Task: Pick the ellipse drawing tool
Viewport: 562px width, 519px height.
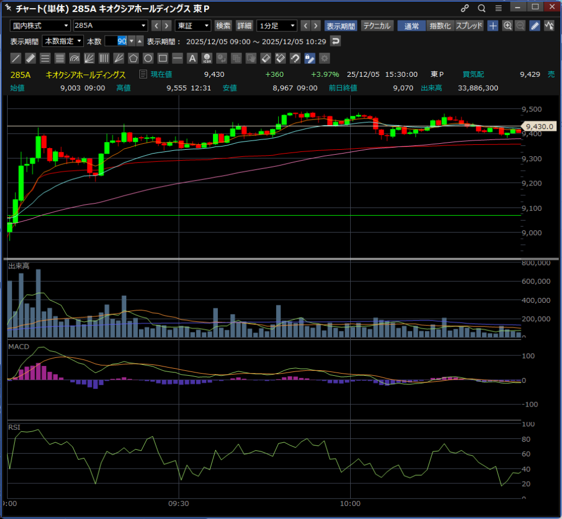Action: click(x=148, y=58)
